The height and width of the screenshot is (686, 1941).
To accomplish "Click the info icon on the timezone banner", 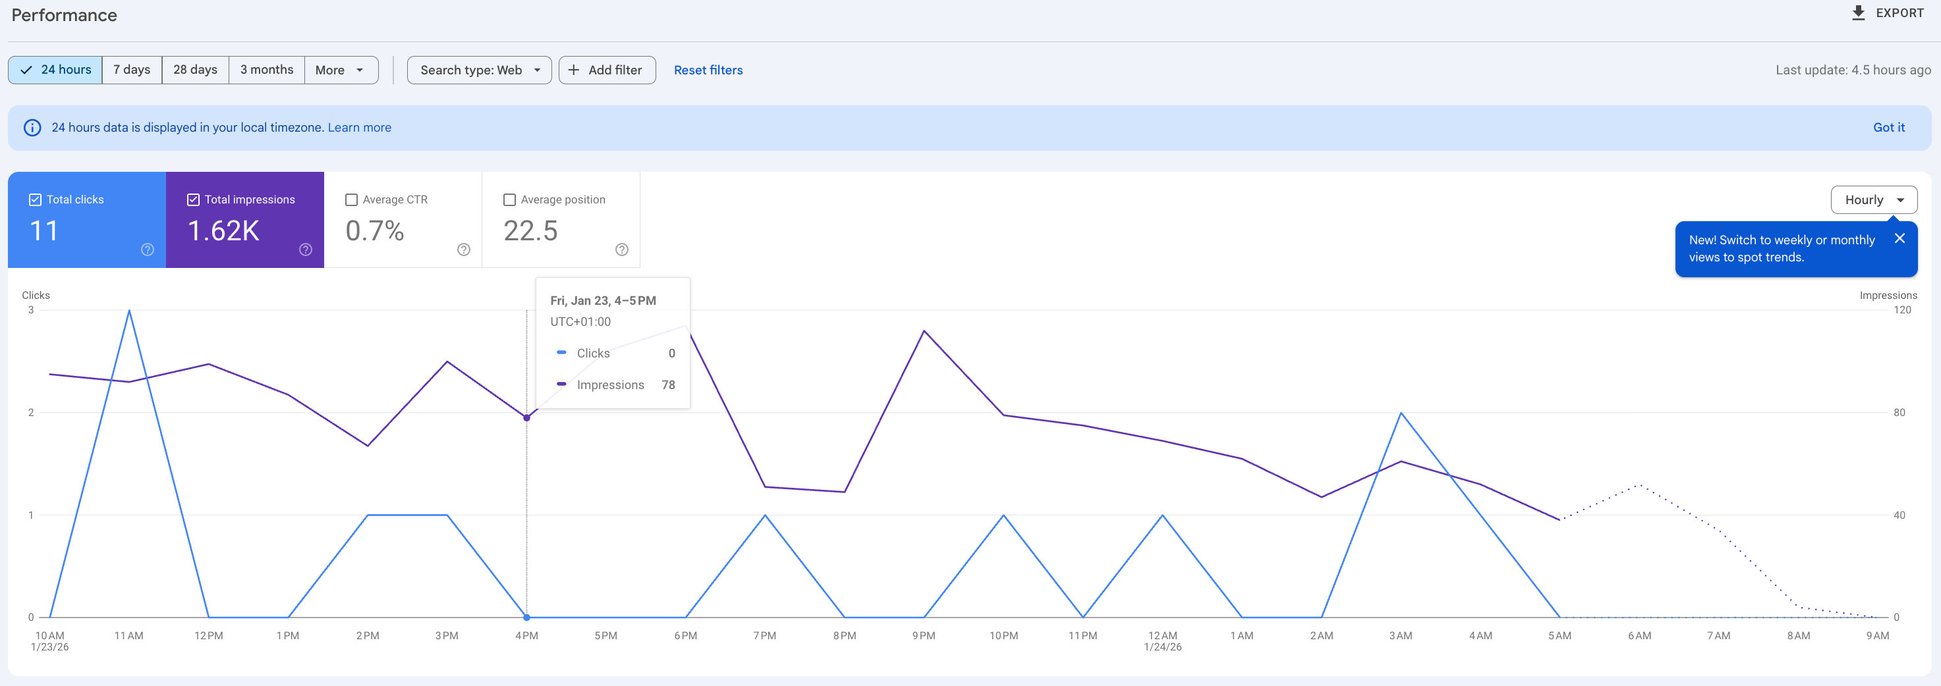I will click(32, 127).
